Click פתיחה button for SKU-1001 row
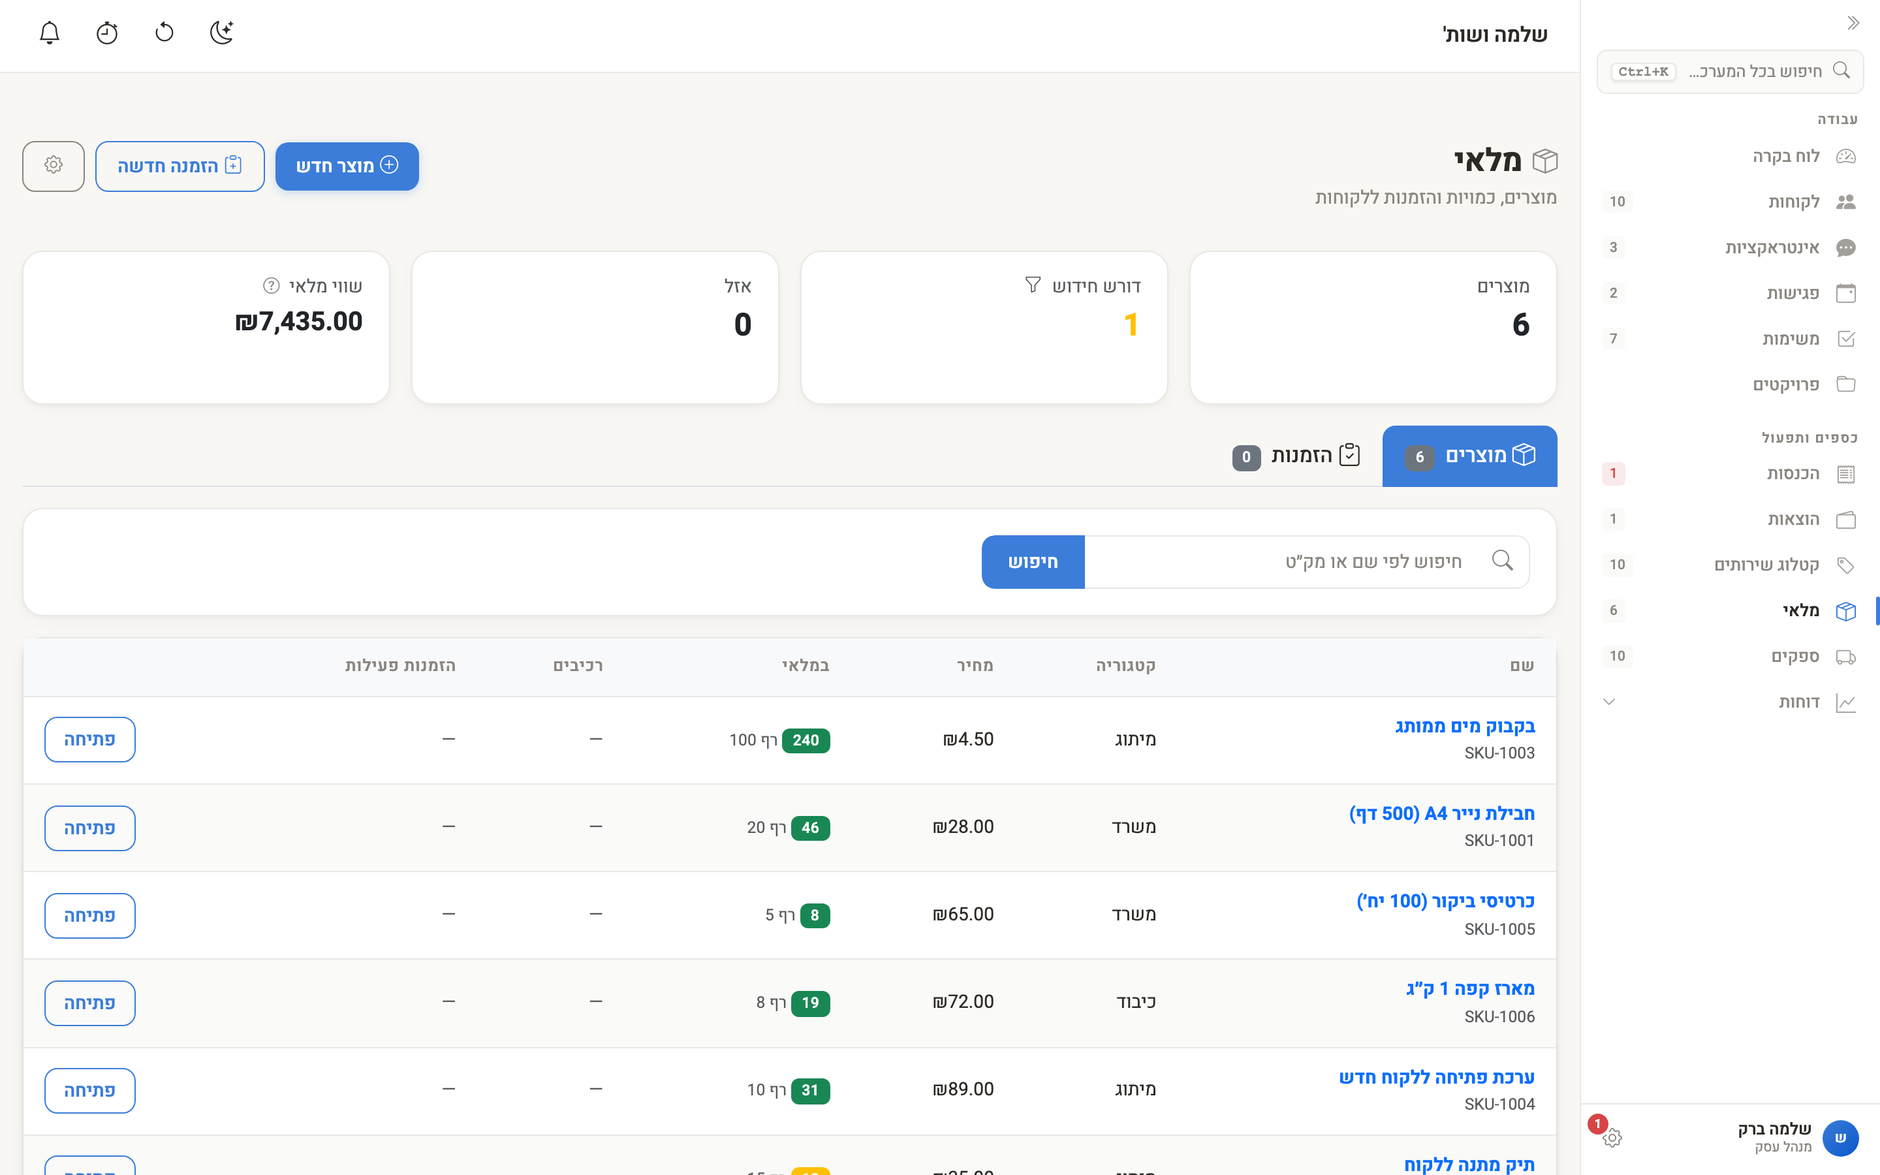Screen dimensions: 1880x1175 (90, 828)
